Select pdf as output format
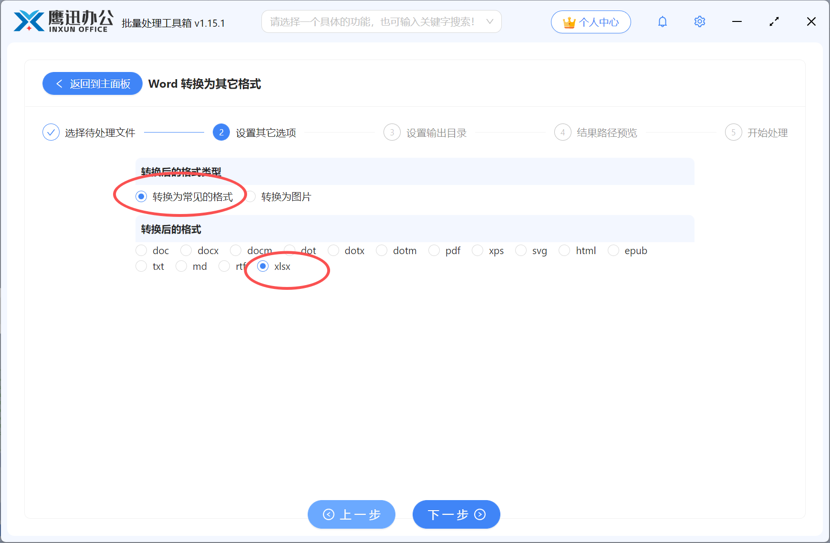The height and width of the screenshot is (543, 830). click(434, 250)
